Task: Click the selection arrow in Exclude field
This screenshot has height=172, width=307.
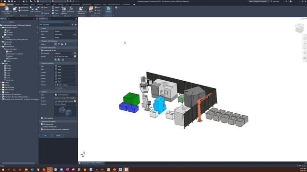Action: tap(56, 56)
